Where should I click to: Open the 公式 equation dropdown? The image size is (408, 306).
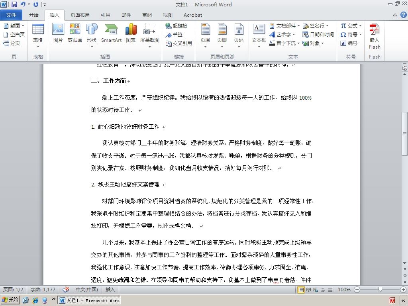[x=351, y=26]
